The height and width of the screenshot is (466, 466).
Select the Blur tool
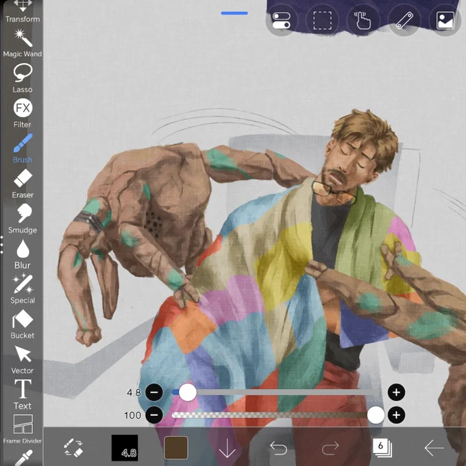(23, 254)
